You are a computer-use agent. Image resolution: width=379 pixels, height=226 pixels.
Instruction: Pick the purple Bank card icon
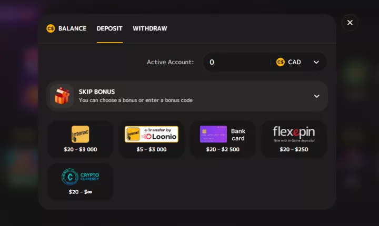[213, 134]
